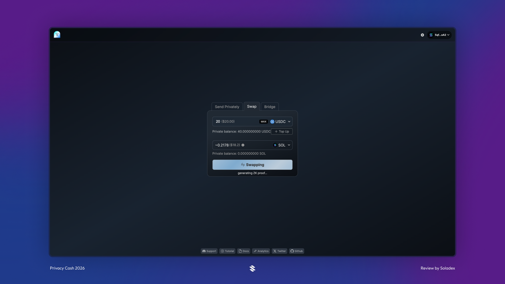This screenshot has width=505, height=284.
Task: Select the Swap tab
Action: [251, 106]
